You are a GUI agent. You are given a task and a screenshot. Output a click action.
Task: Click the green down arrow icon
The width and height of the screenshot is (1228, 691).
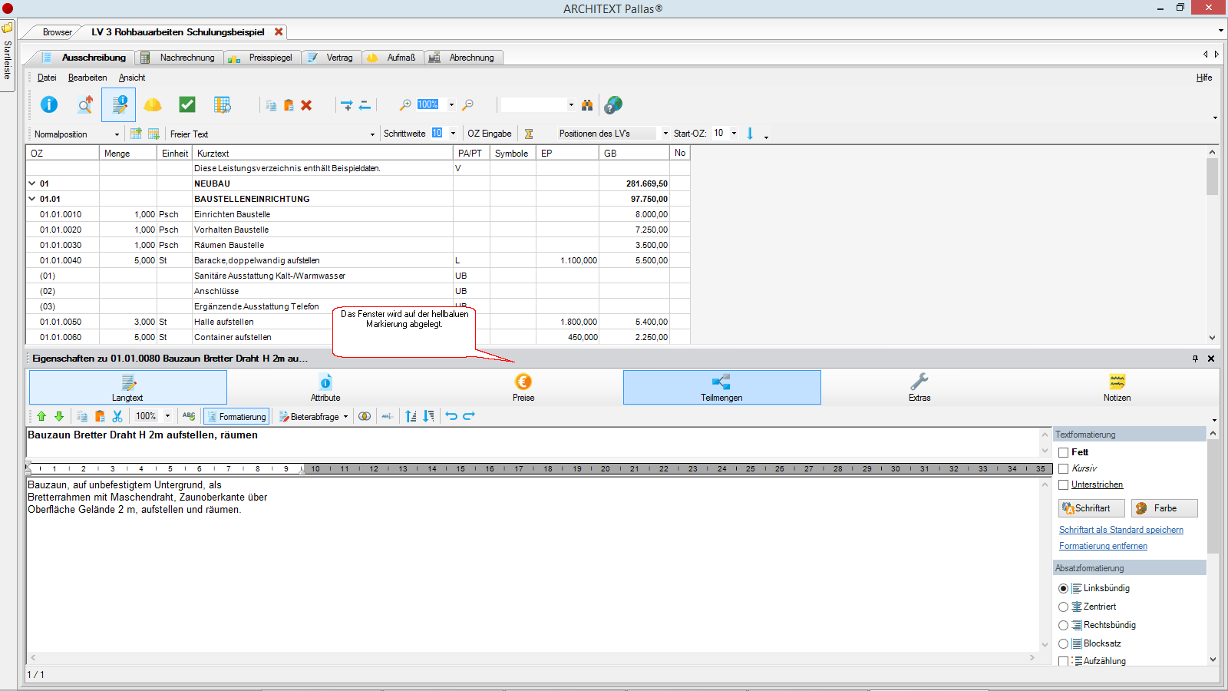click(59, 416)
